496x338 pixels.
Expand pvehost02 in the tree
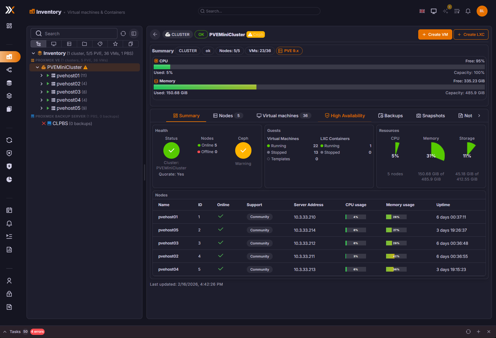point(42,84)
